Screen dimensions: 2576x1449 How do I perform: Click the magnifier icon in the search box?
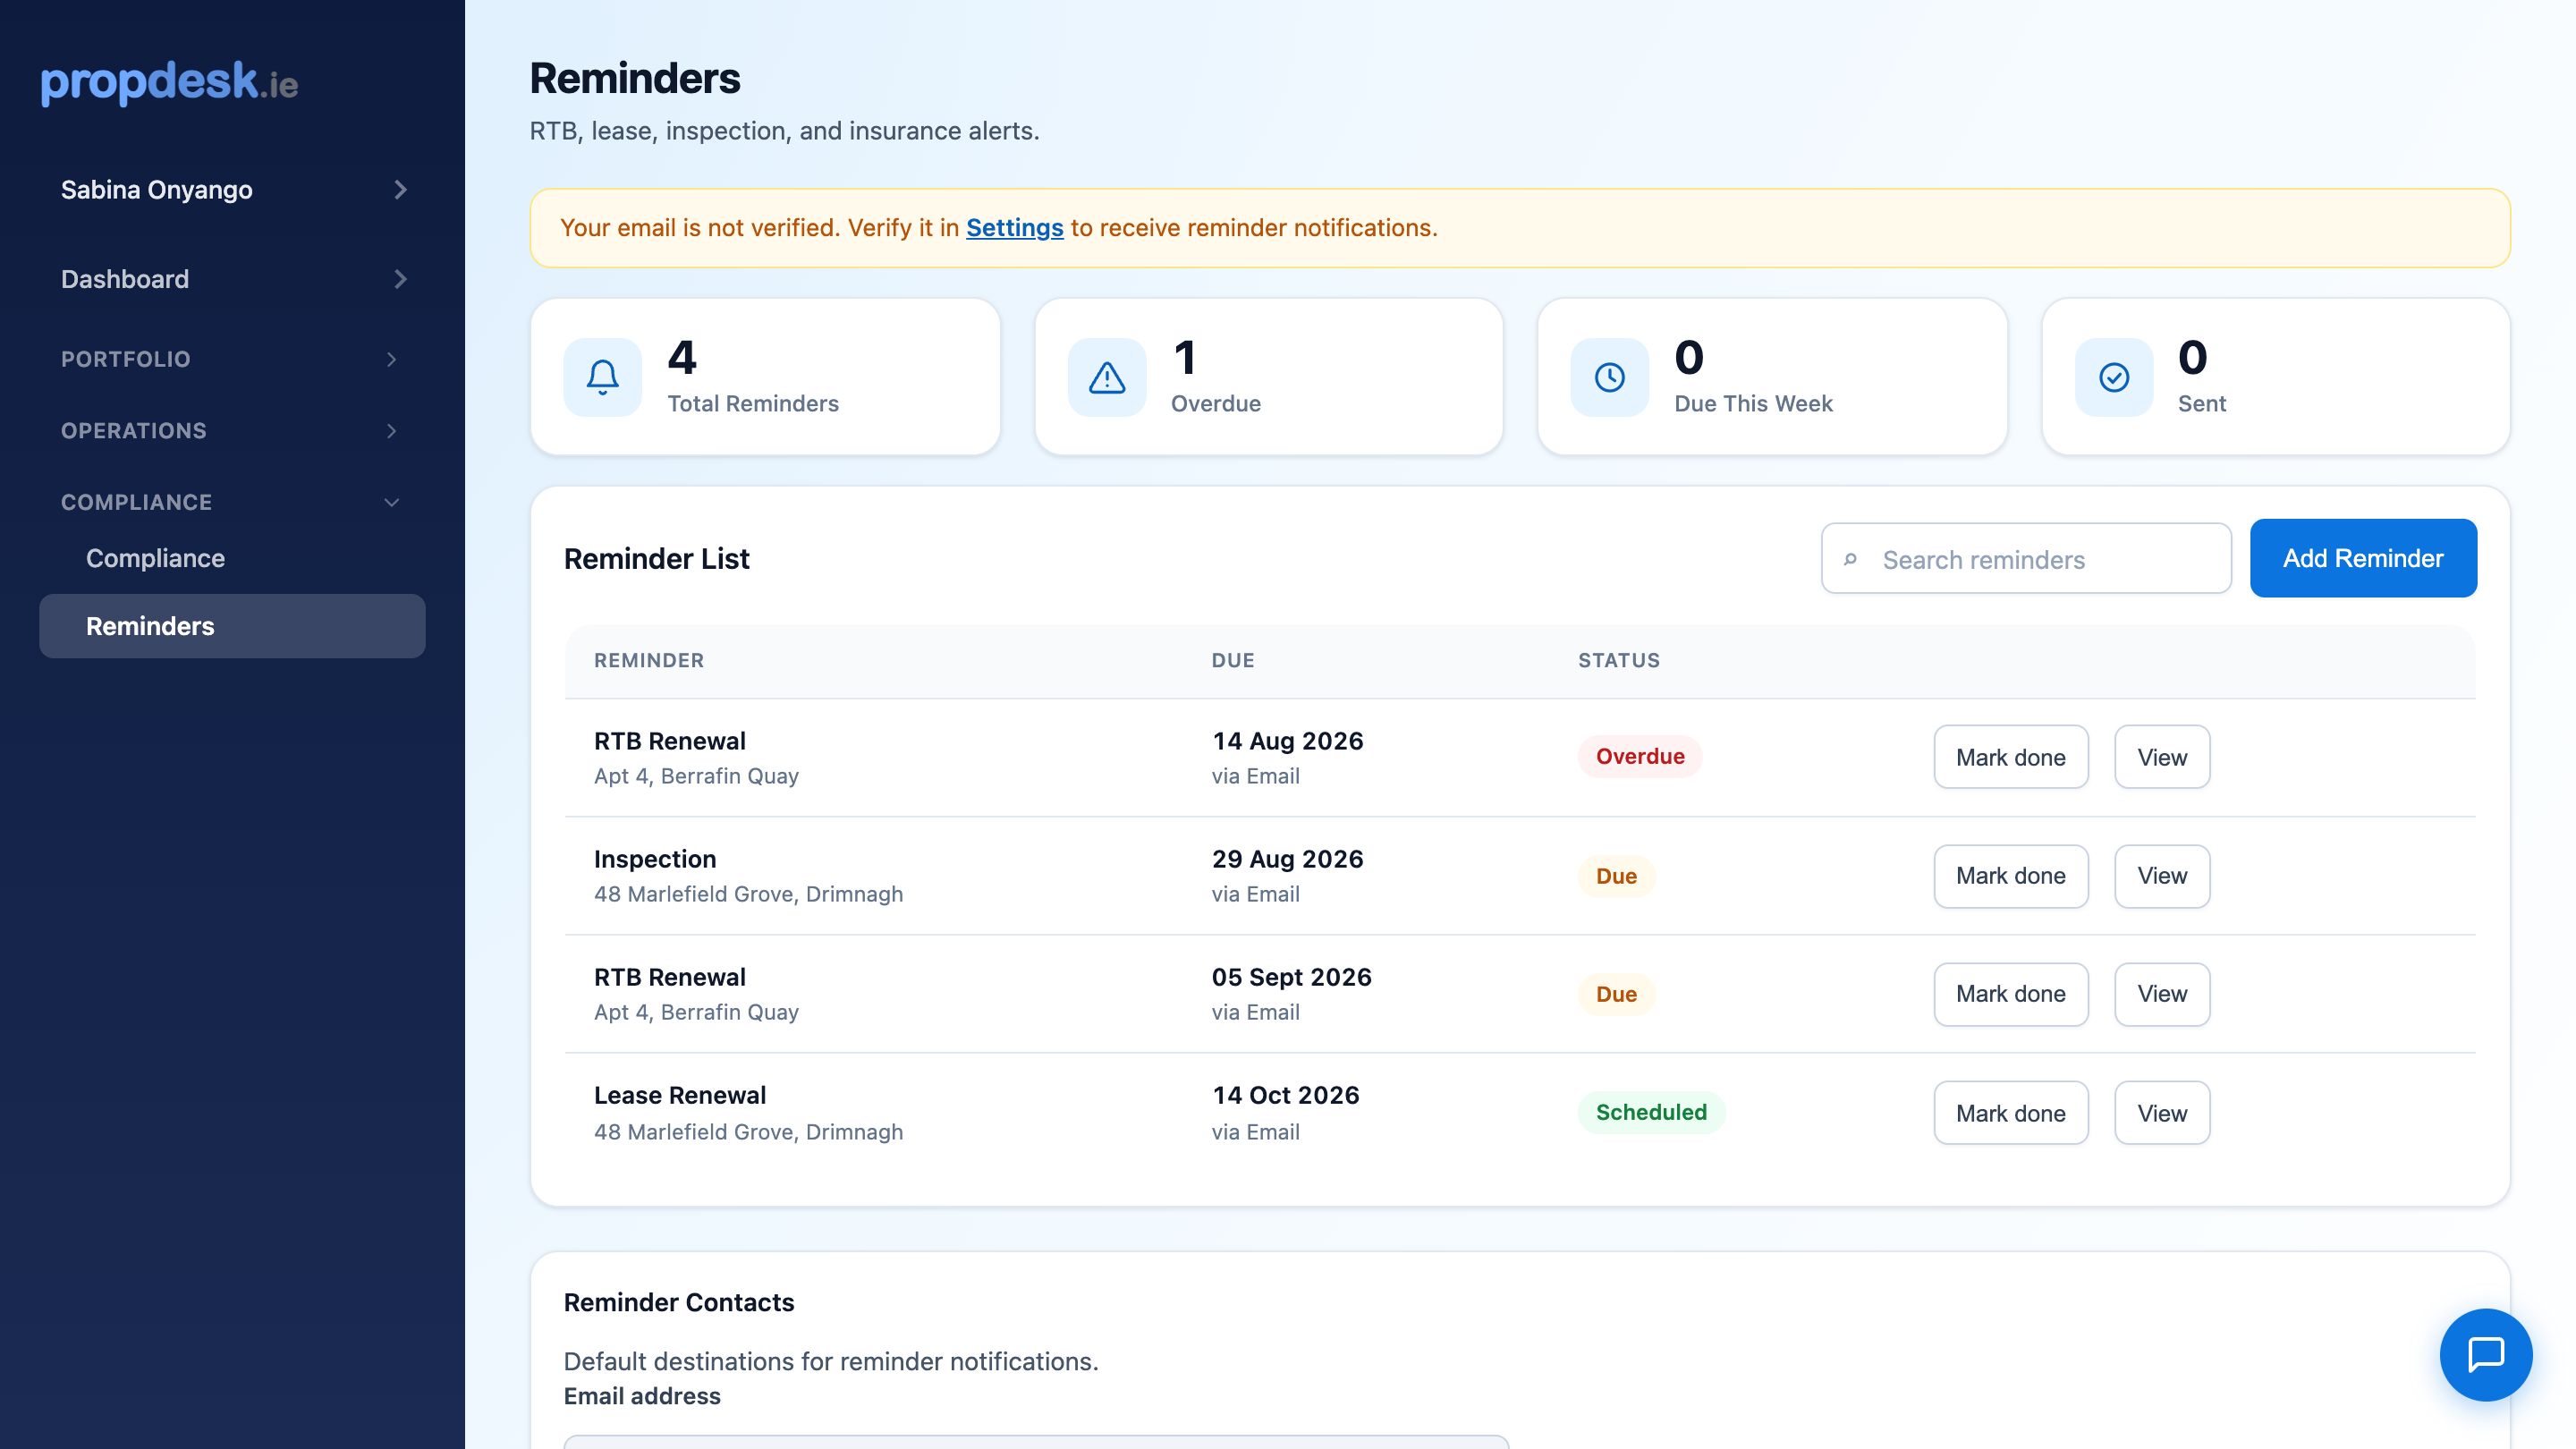1850,559
